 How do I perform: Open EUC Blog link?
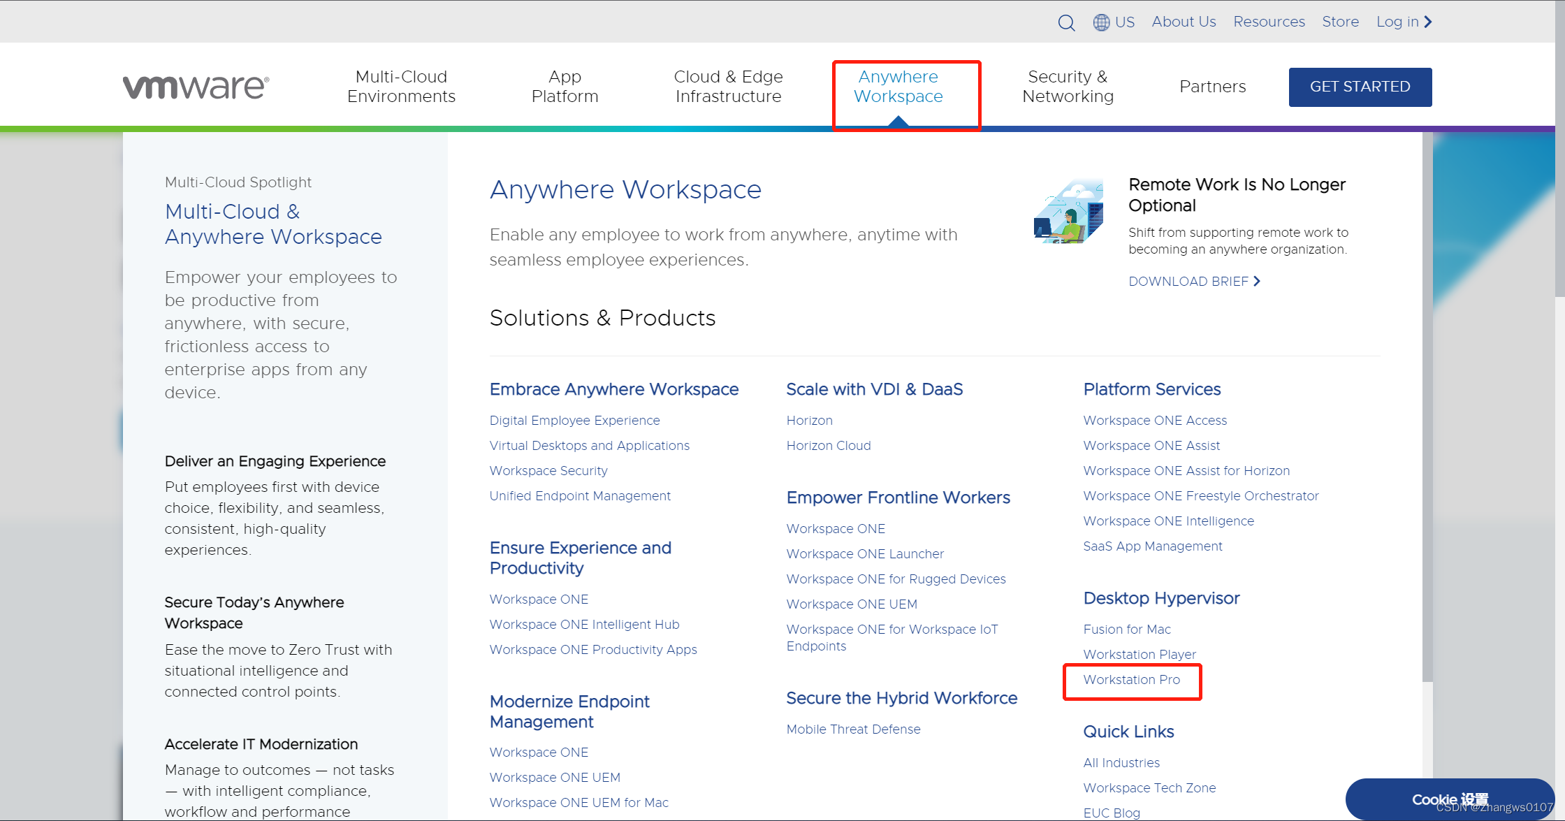pyautogui.click(x=1112, y=813)
